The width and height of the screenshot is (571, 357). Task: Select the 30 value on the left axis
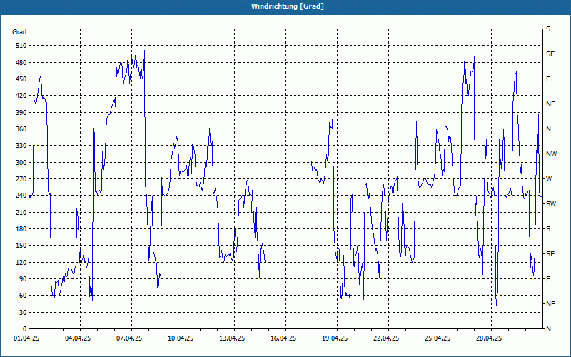(24, 312)
